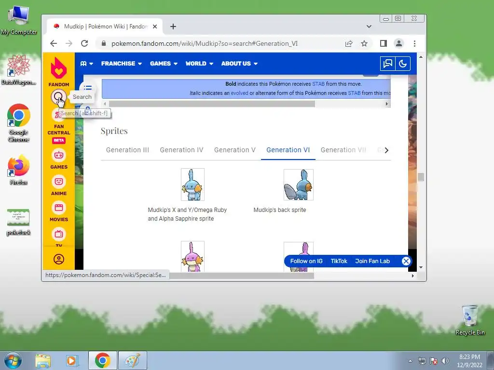The image size is (494, 370).
Task: Open the user profile icon in sidebar
Action: [59, 259]
